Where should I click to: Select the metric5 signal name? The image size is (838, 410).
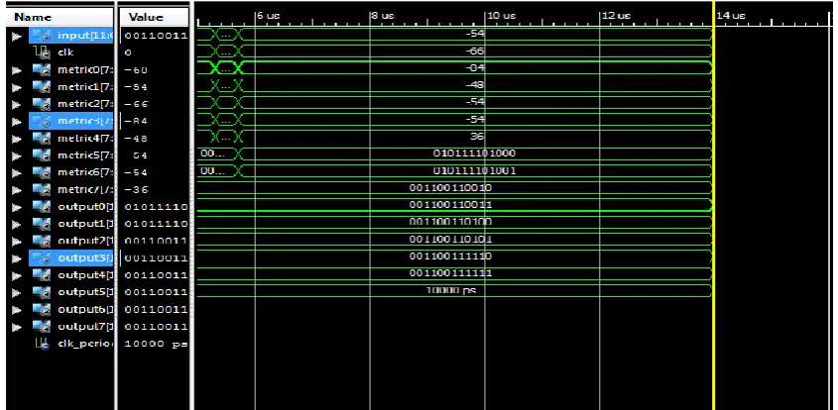point(85,155)
